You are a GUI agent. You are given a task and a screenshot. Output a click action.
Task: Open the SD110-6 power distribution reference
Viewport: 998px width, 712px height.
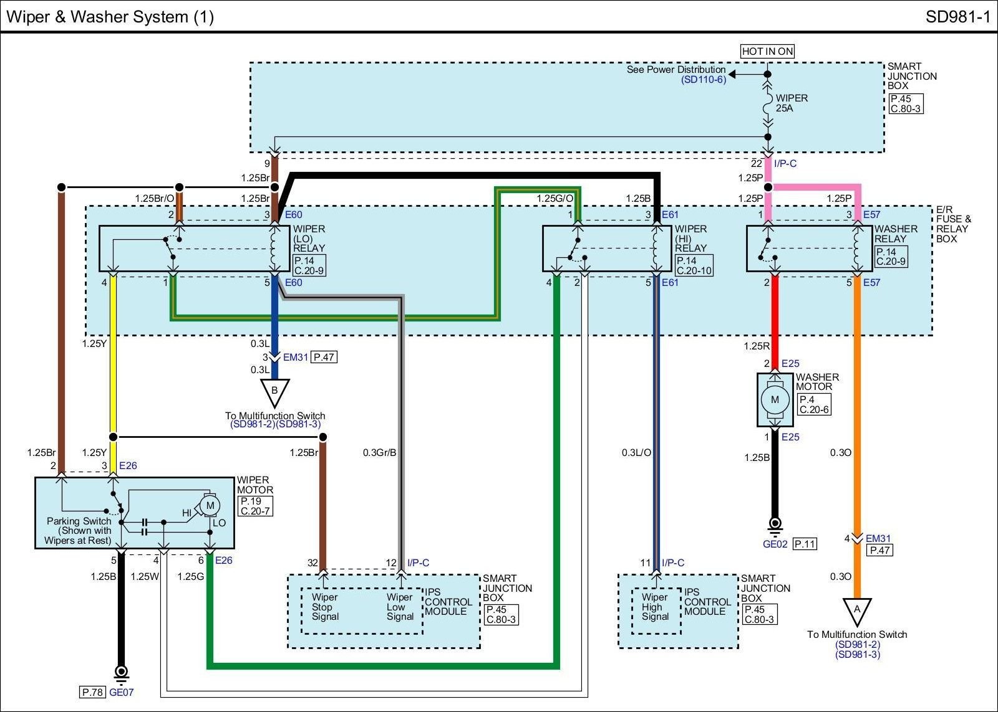click(x=703, y=80)
